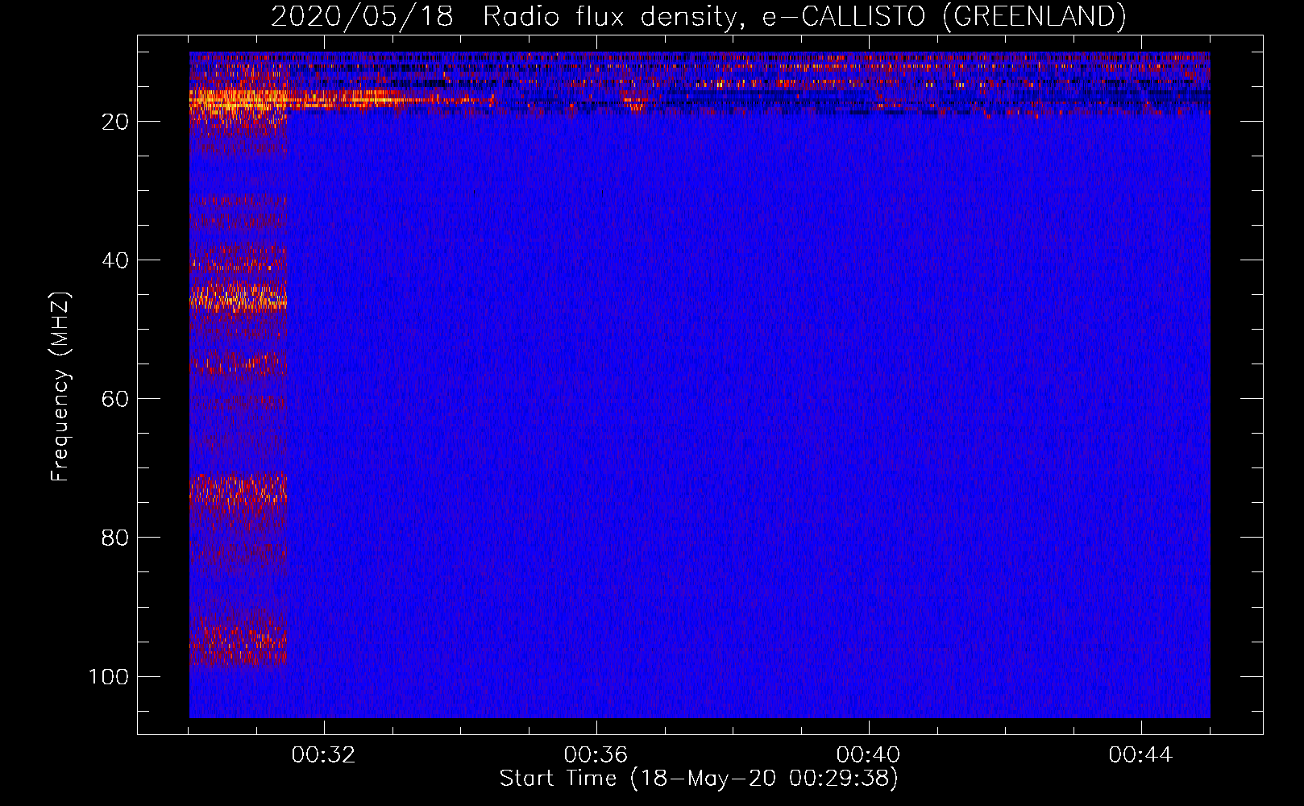Click the '40' frequency tick label

tap(115, 260)
